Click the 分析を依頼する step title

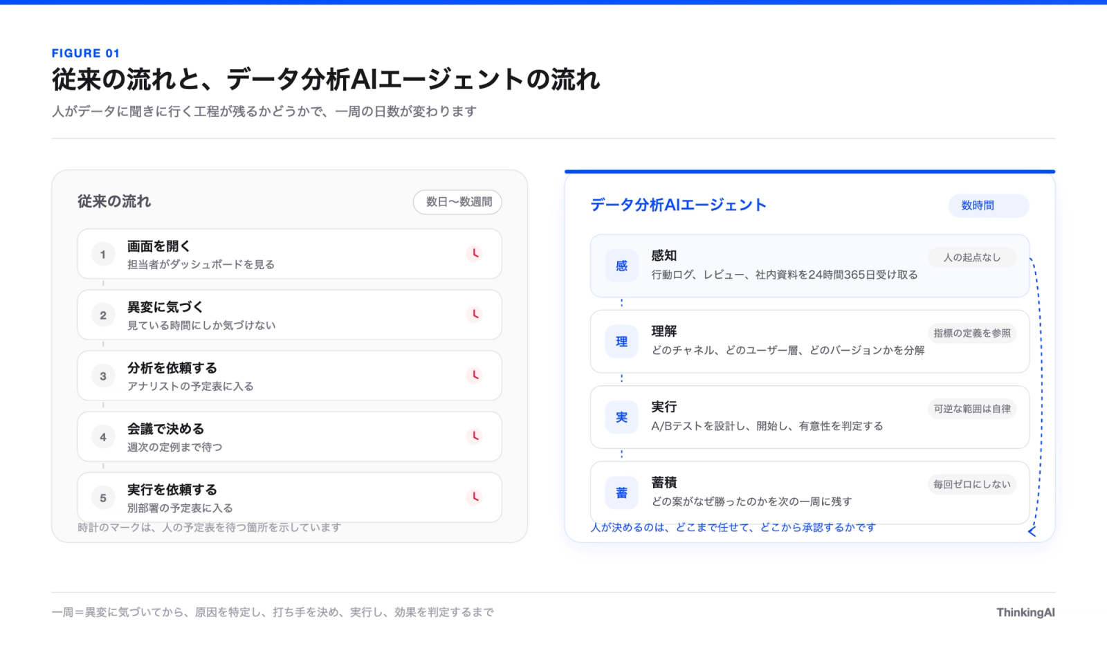coord(172,368)
